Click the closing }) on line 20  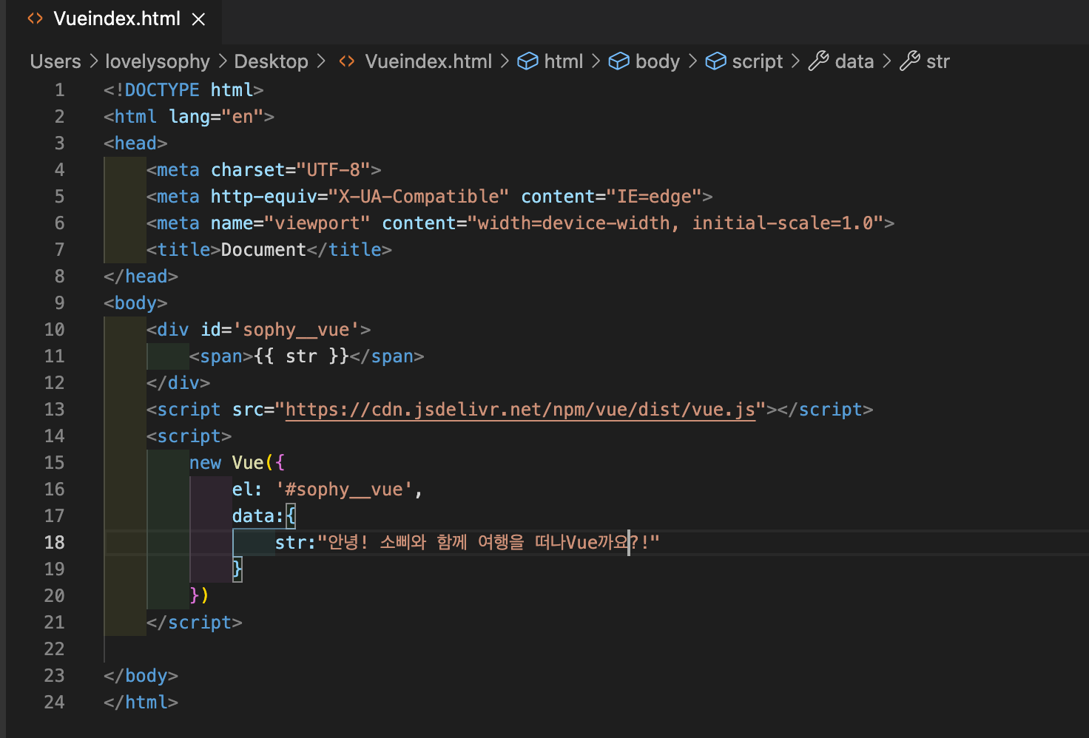point(200,596)
